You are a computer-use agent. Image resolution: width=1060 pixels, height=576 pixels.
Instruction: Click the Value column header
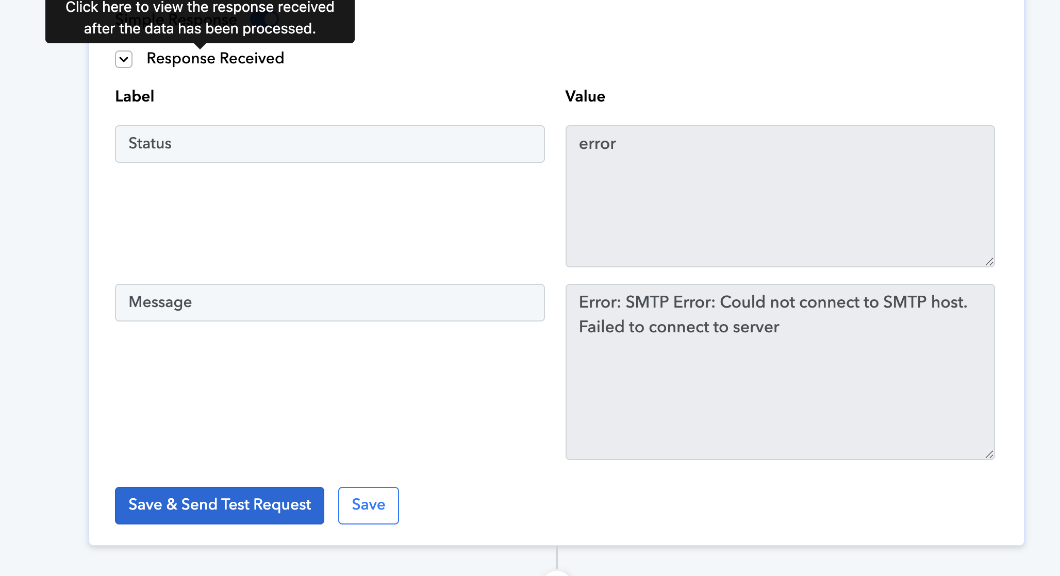coord(585,96)
